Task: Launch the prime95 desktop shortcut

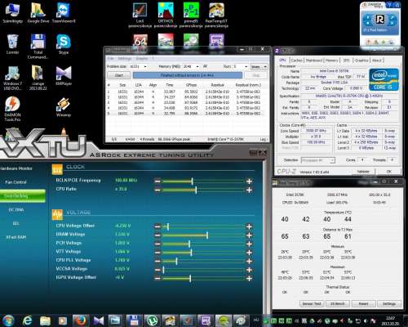Action: coord(191,16)
